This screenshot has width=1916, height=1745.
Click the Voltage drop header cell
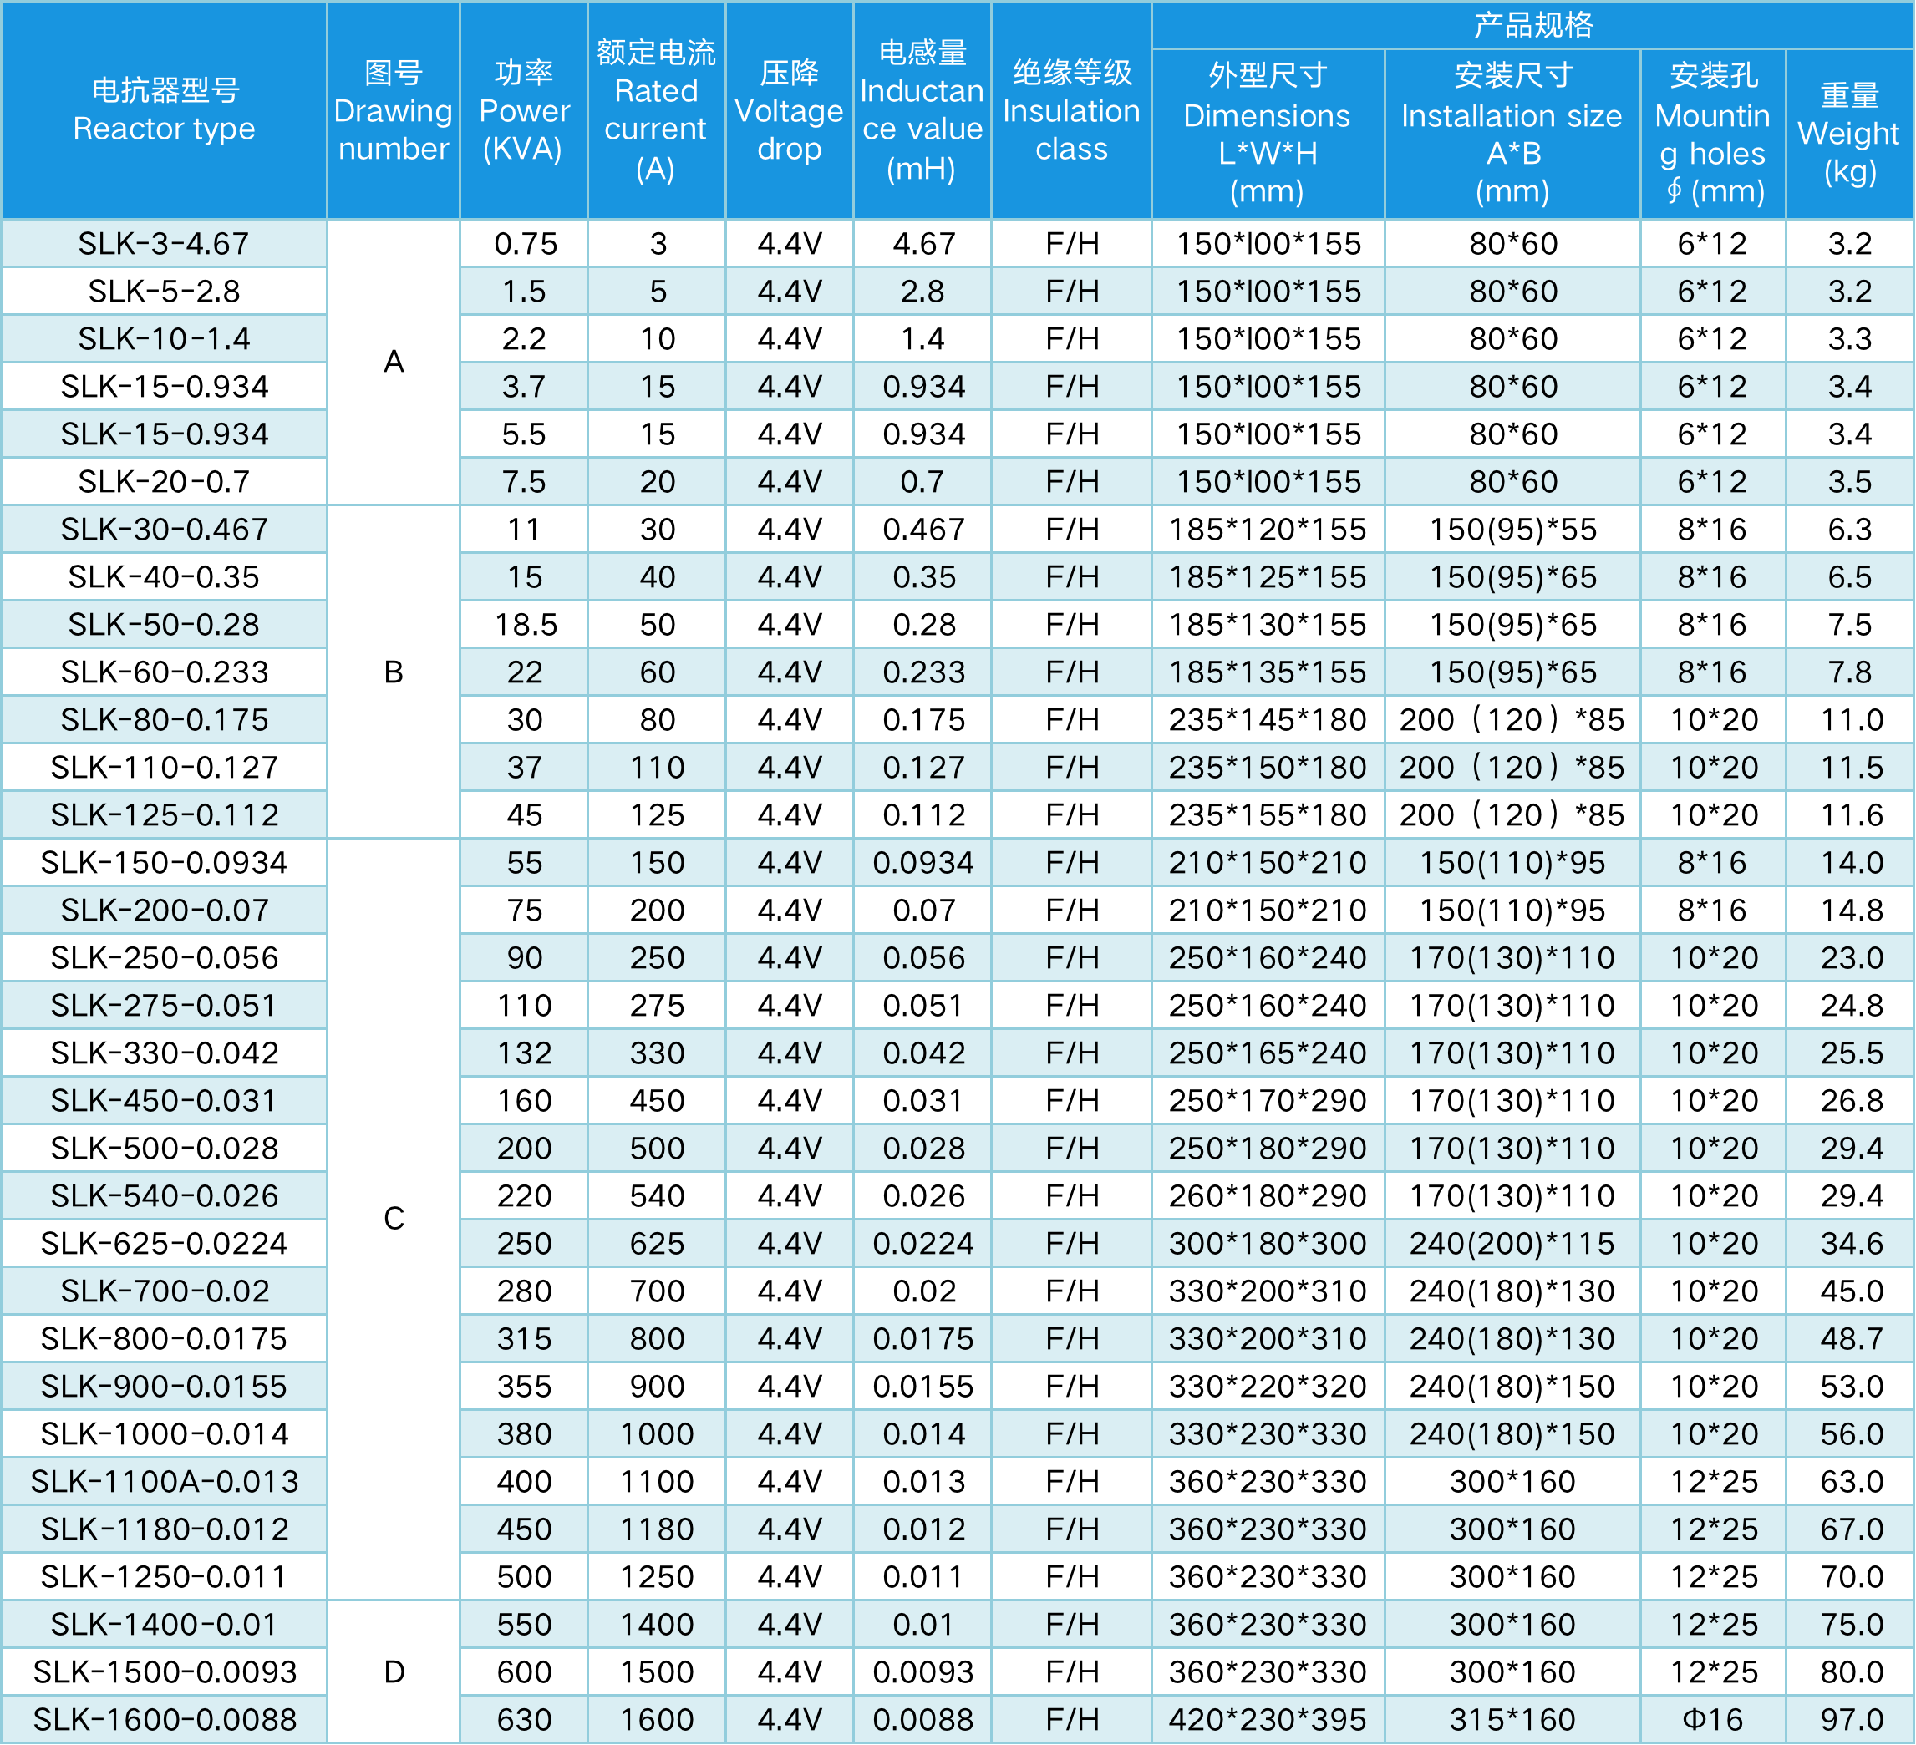(x=789, y=110)
